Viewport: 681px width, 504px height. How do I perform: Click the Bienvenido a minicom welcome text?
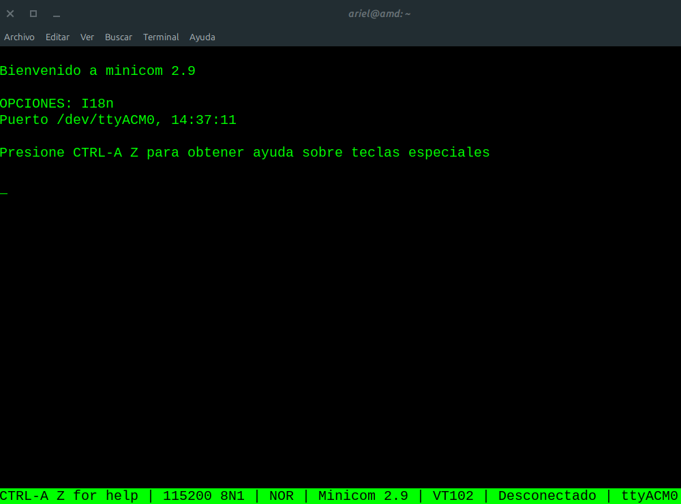pyautogui.click(x=97, y=71)
